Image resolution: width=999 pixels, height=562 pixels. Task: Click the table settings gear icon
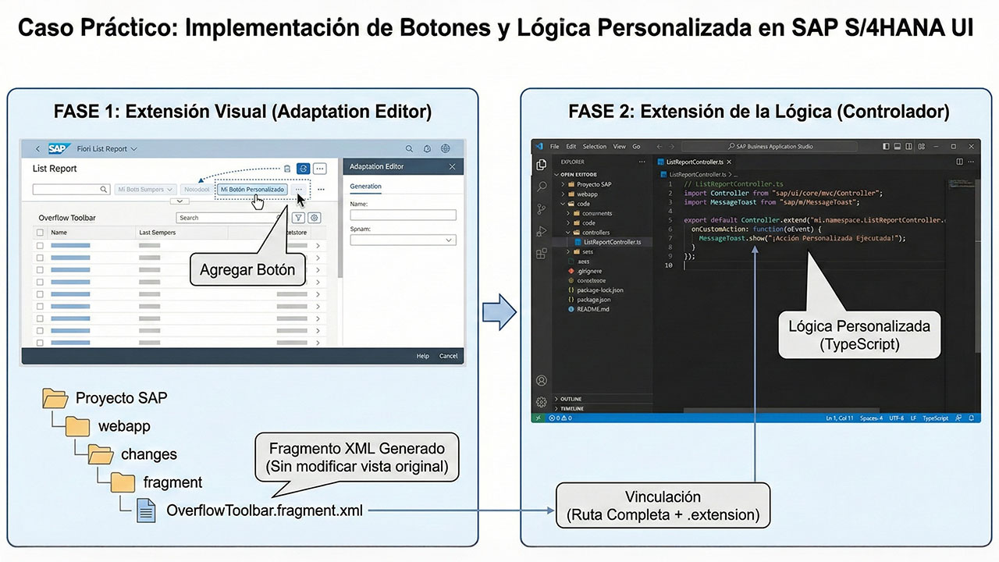coord(315,218)
